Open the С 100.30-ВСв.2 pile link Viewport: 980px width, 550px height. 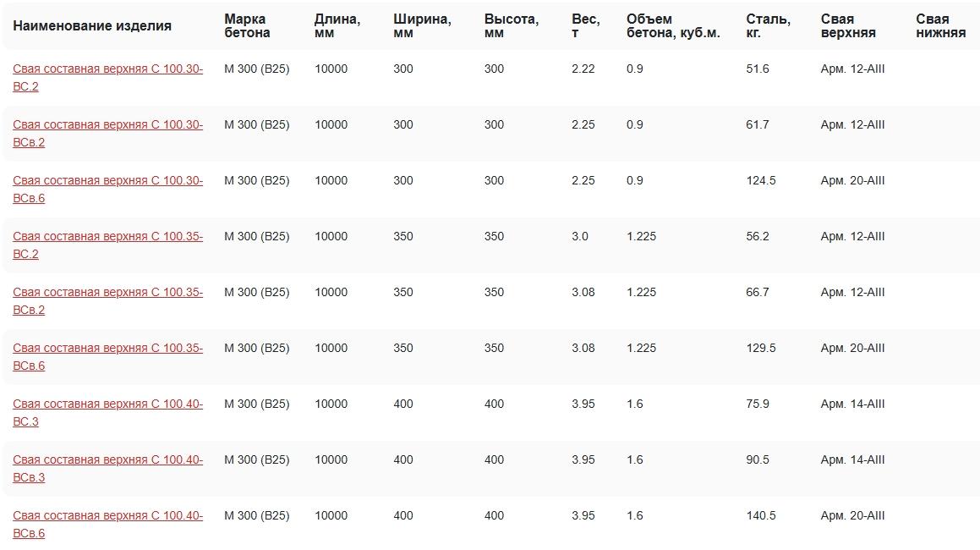107,125
